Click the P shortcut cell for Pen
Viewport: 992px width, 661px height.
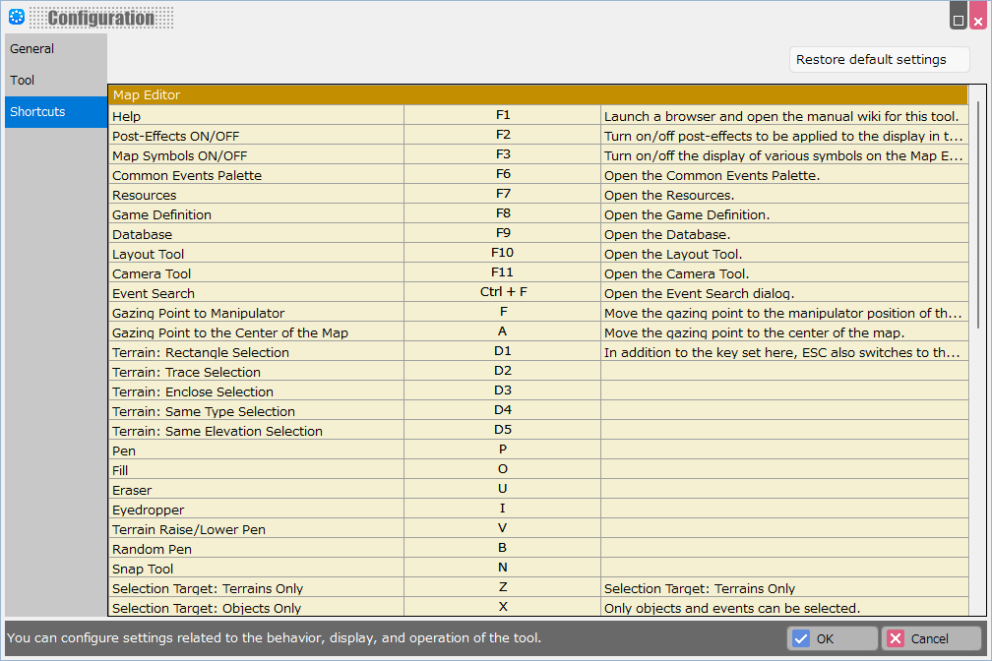pos(502,451)
